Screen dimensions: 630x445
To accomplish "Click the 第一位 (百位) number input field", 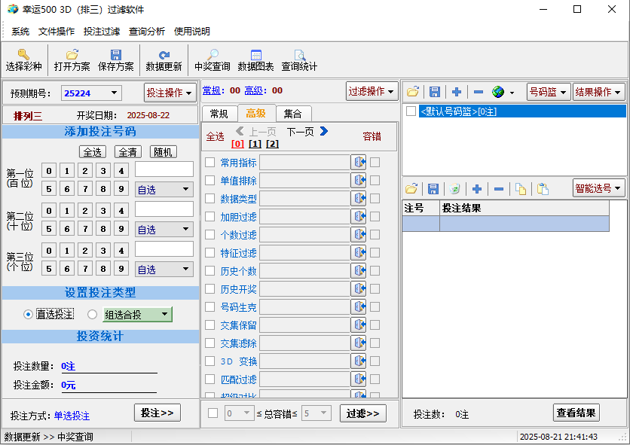I will [164, 169].
